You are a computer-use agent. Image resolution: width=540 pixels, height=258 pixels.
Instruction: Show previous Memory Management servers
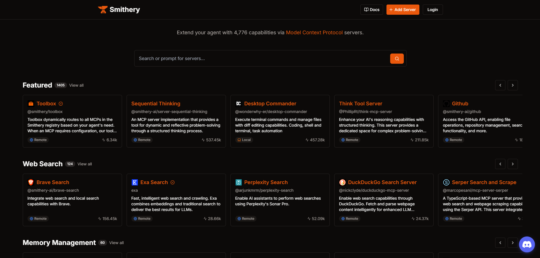point(500,243)
